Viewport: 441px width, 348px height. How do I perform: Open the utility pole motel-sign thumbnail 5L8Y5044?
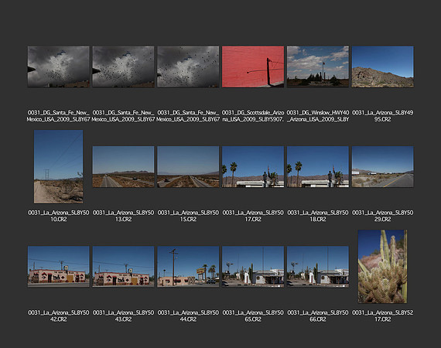pyautogui.click(x=188, y=267)
